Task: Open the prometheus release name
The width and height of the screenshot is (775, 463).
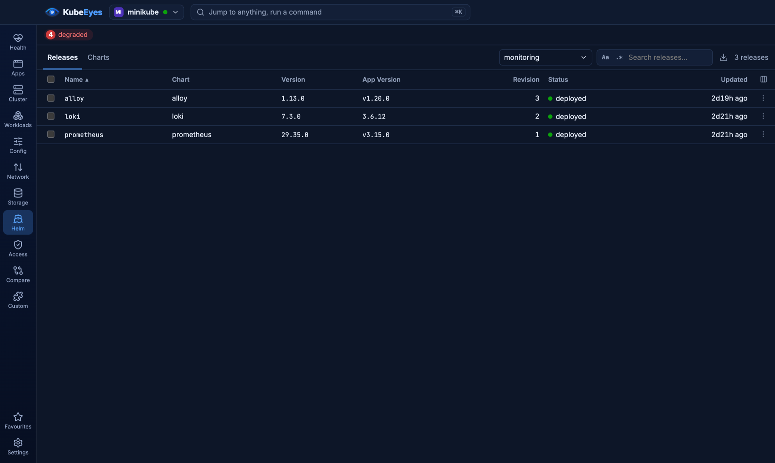Action: [x=84, y=135]
